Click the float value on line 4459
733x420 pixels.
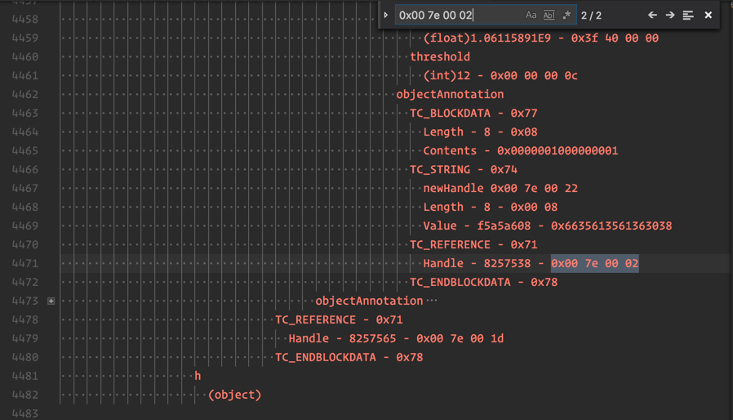(541, 38)
